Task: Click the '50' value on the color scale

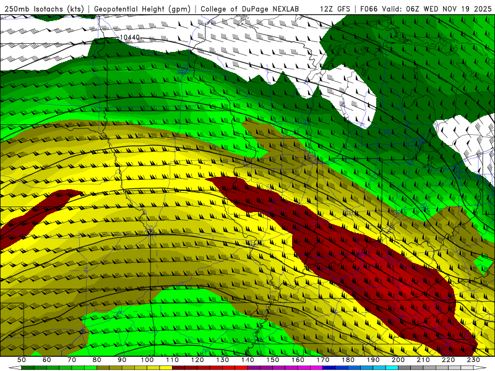Action: coord(22,360)
